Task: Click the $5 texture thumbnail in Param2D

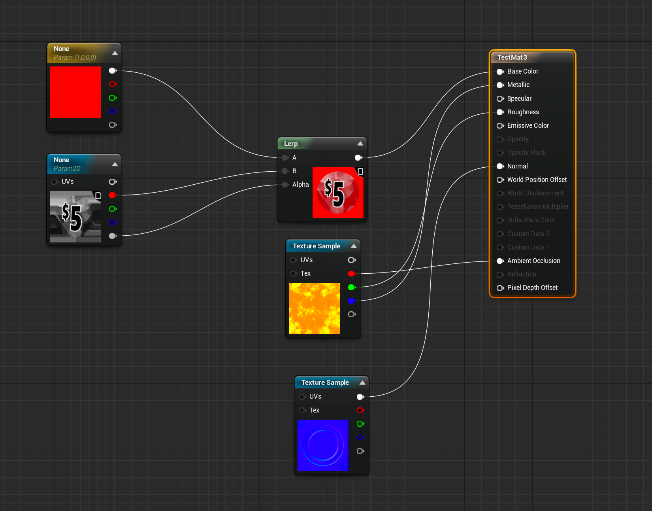Action: [x=75, y=217]
